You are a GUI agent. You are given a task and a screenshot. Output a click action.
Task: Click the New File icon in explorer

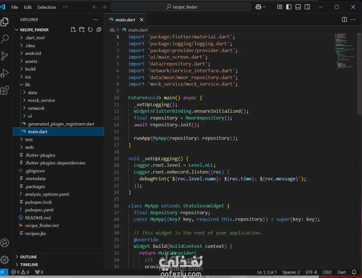[73, 30]
